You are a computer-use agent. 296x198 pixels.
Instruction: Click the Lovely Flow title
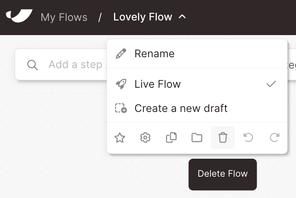pyautogui.click(x=143, y=17)
